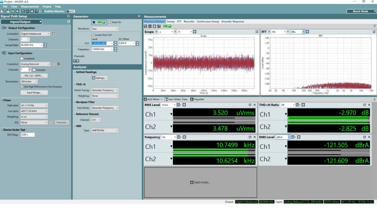Click the Input Range button
The image size is (377, 211).
click(x=34, y=93)
